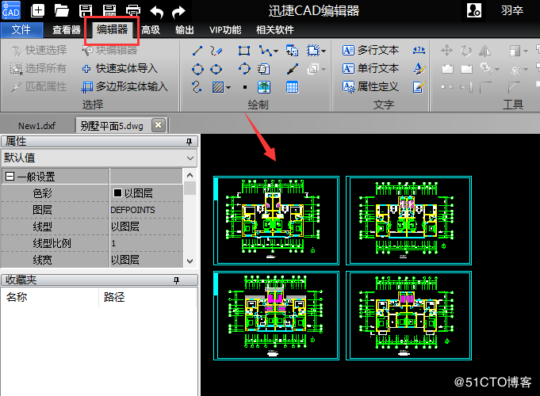The height and width of the screenshot is (396, 540).
Task: Open the 相关软件 tab
Action: (275, 30)
